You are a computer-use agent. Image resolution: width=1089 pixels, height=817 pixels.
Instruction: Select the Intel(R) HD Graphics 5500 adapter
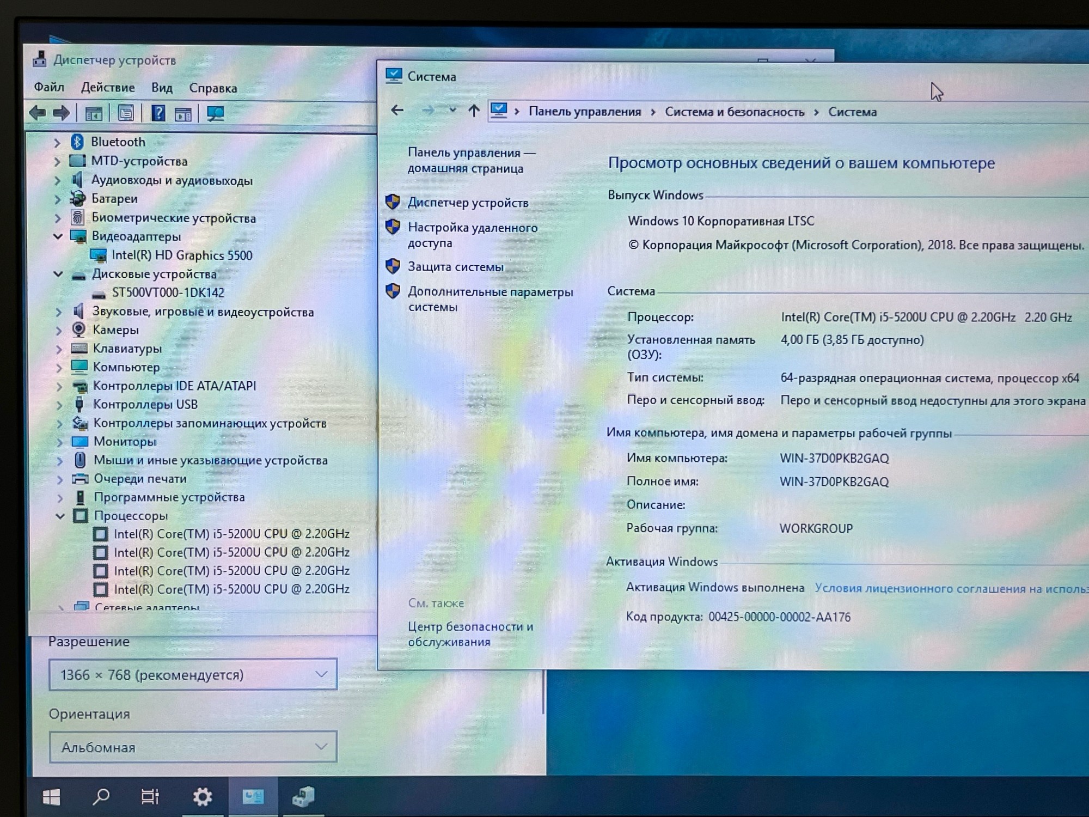click(x=182, y=255)
